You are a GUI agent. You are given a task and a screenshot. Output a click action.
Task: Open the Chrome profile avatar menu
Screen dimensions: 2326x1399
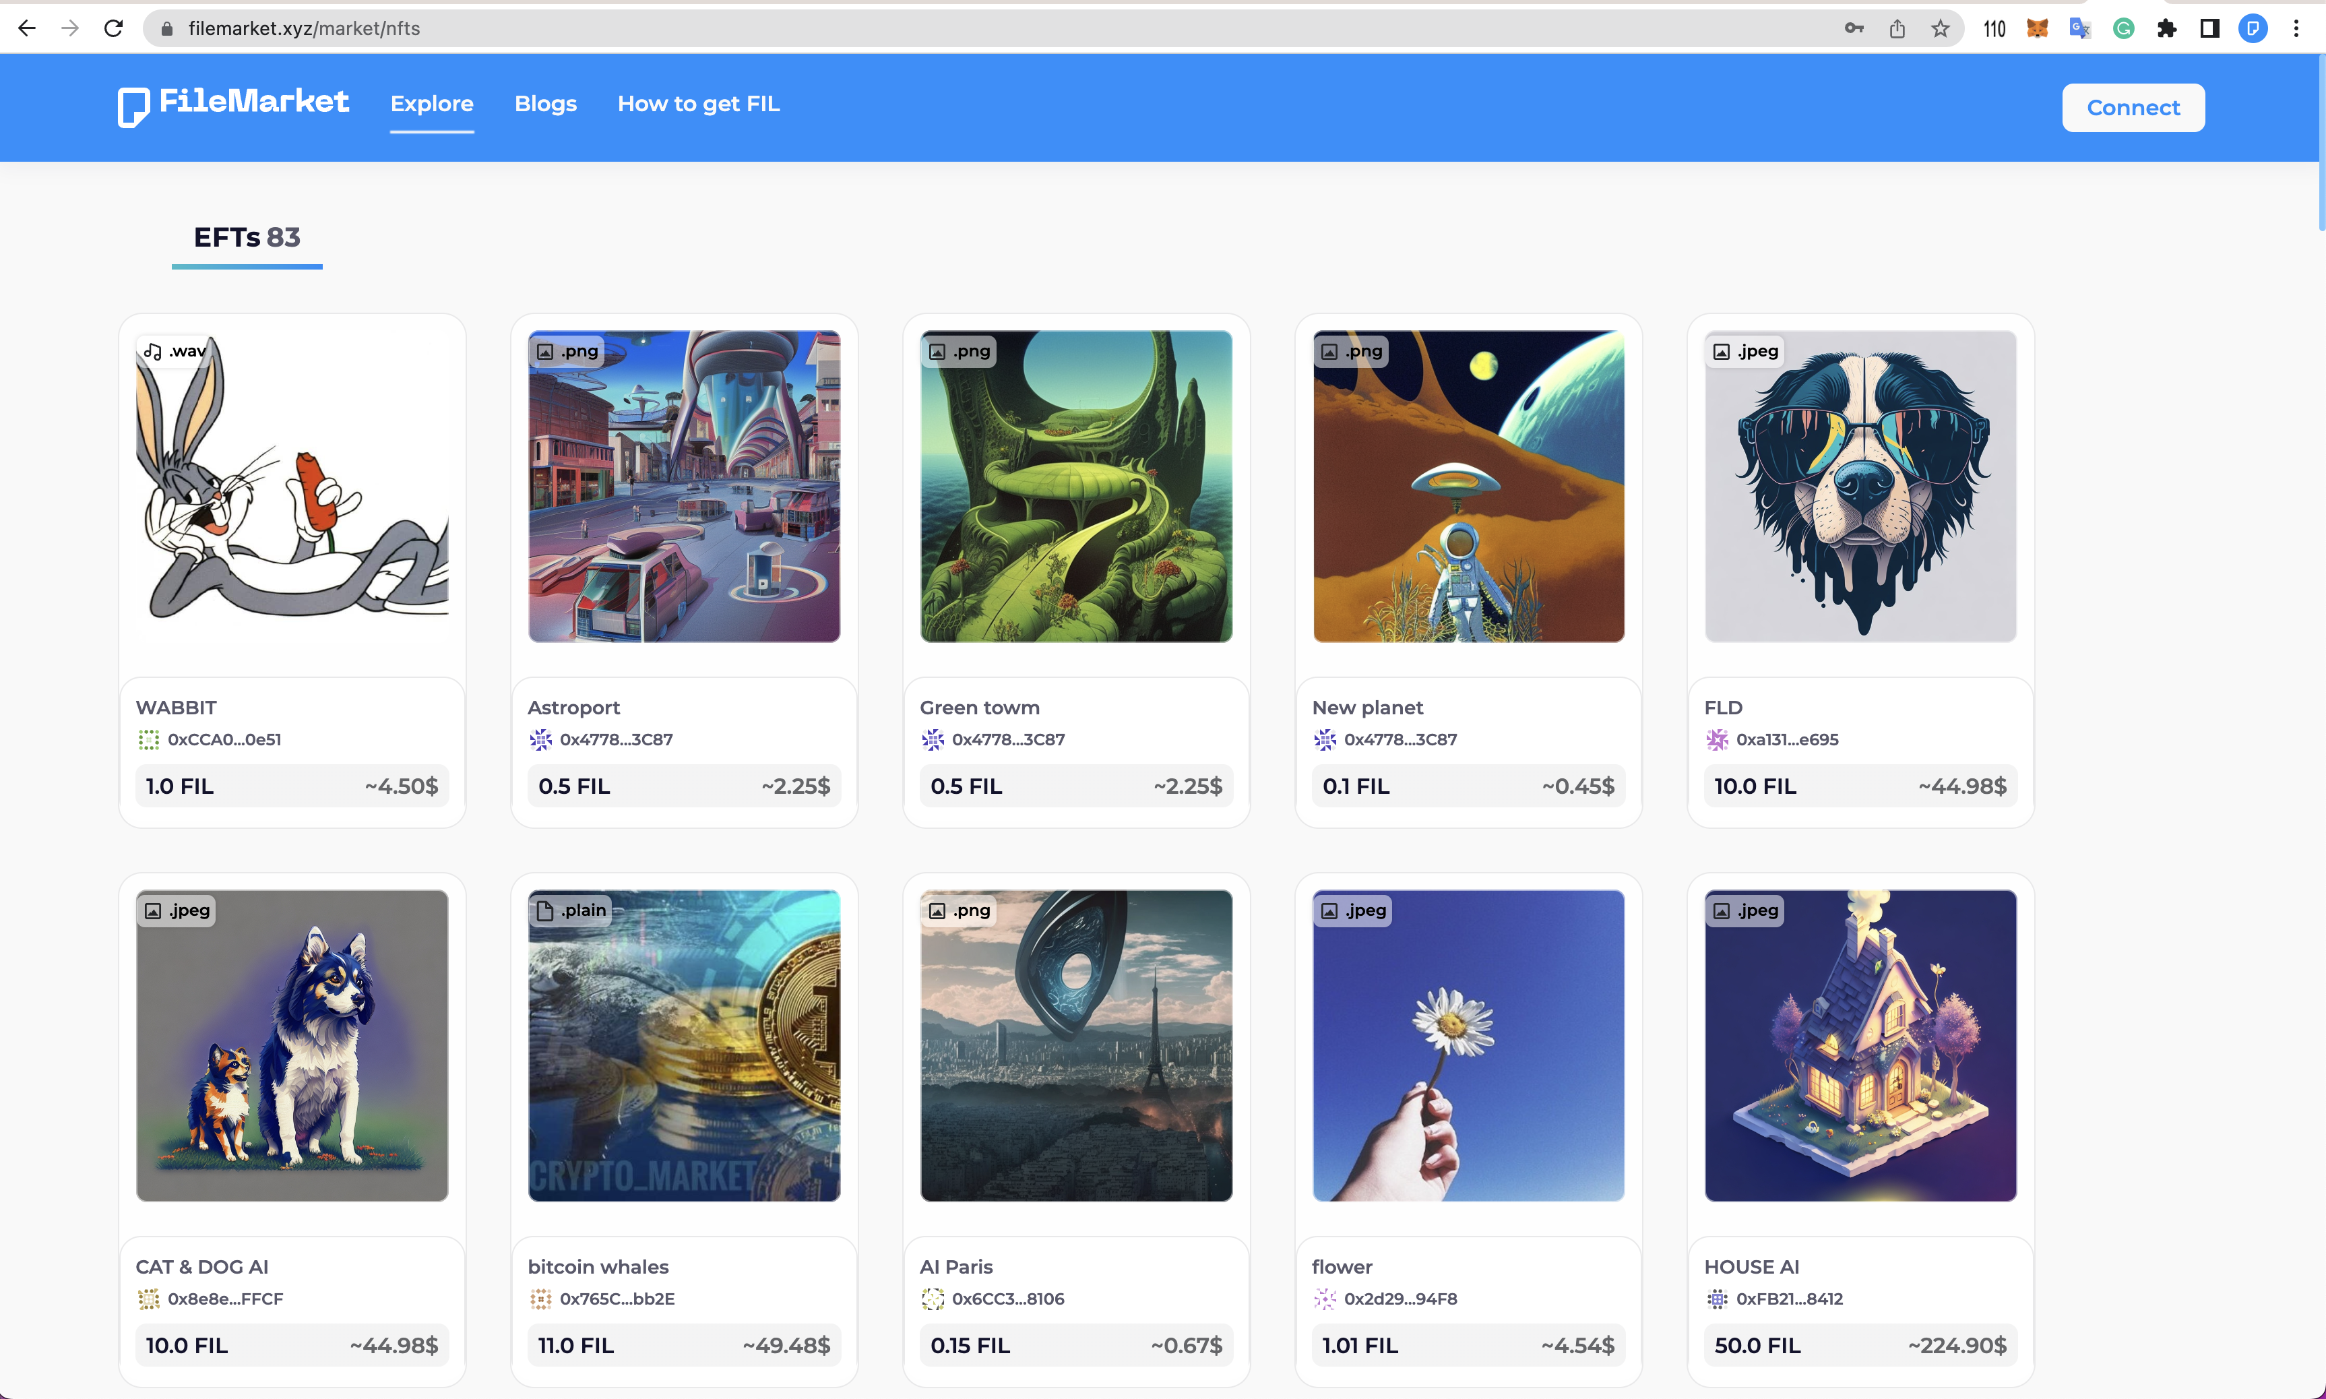point(2253,29)
